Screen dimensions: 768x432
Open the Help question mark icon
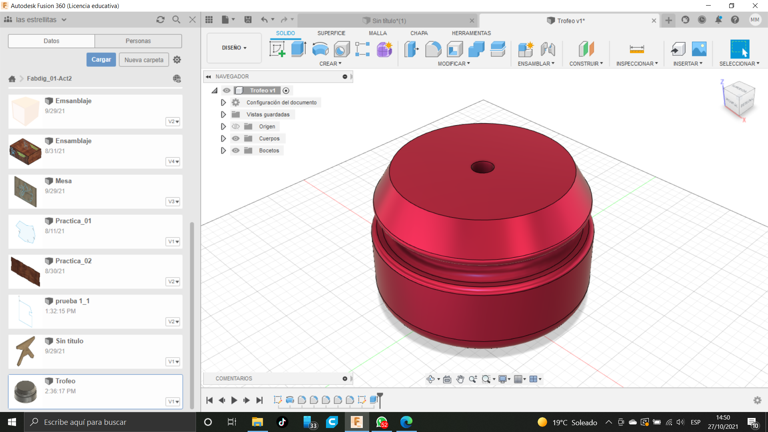pyautogui.click(x=735, y=20)
